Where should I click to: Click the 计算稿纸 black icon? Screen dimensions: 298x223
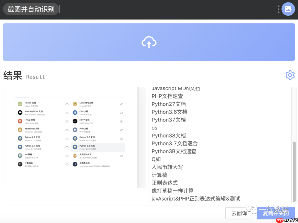[x=20, y=164]
